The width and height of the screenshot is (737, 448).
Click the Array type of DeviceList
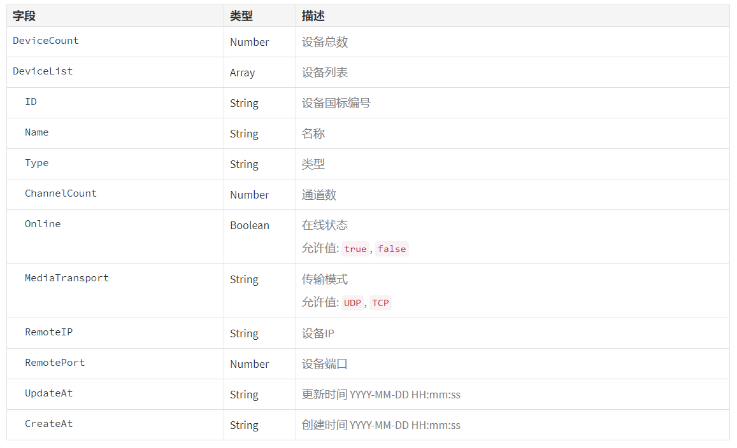pyautogui.click(x=242, y=73)
